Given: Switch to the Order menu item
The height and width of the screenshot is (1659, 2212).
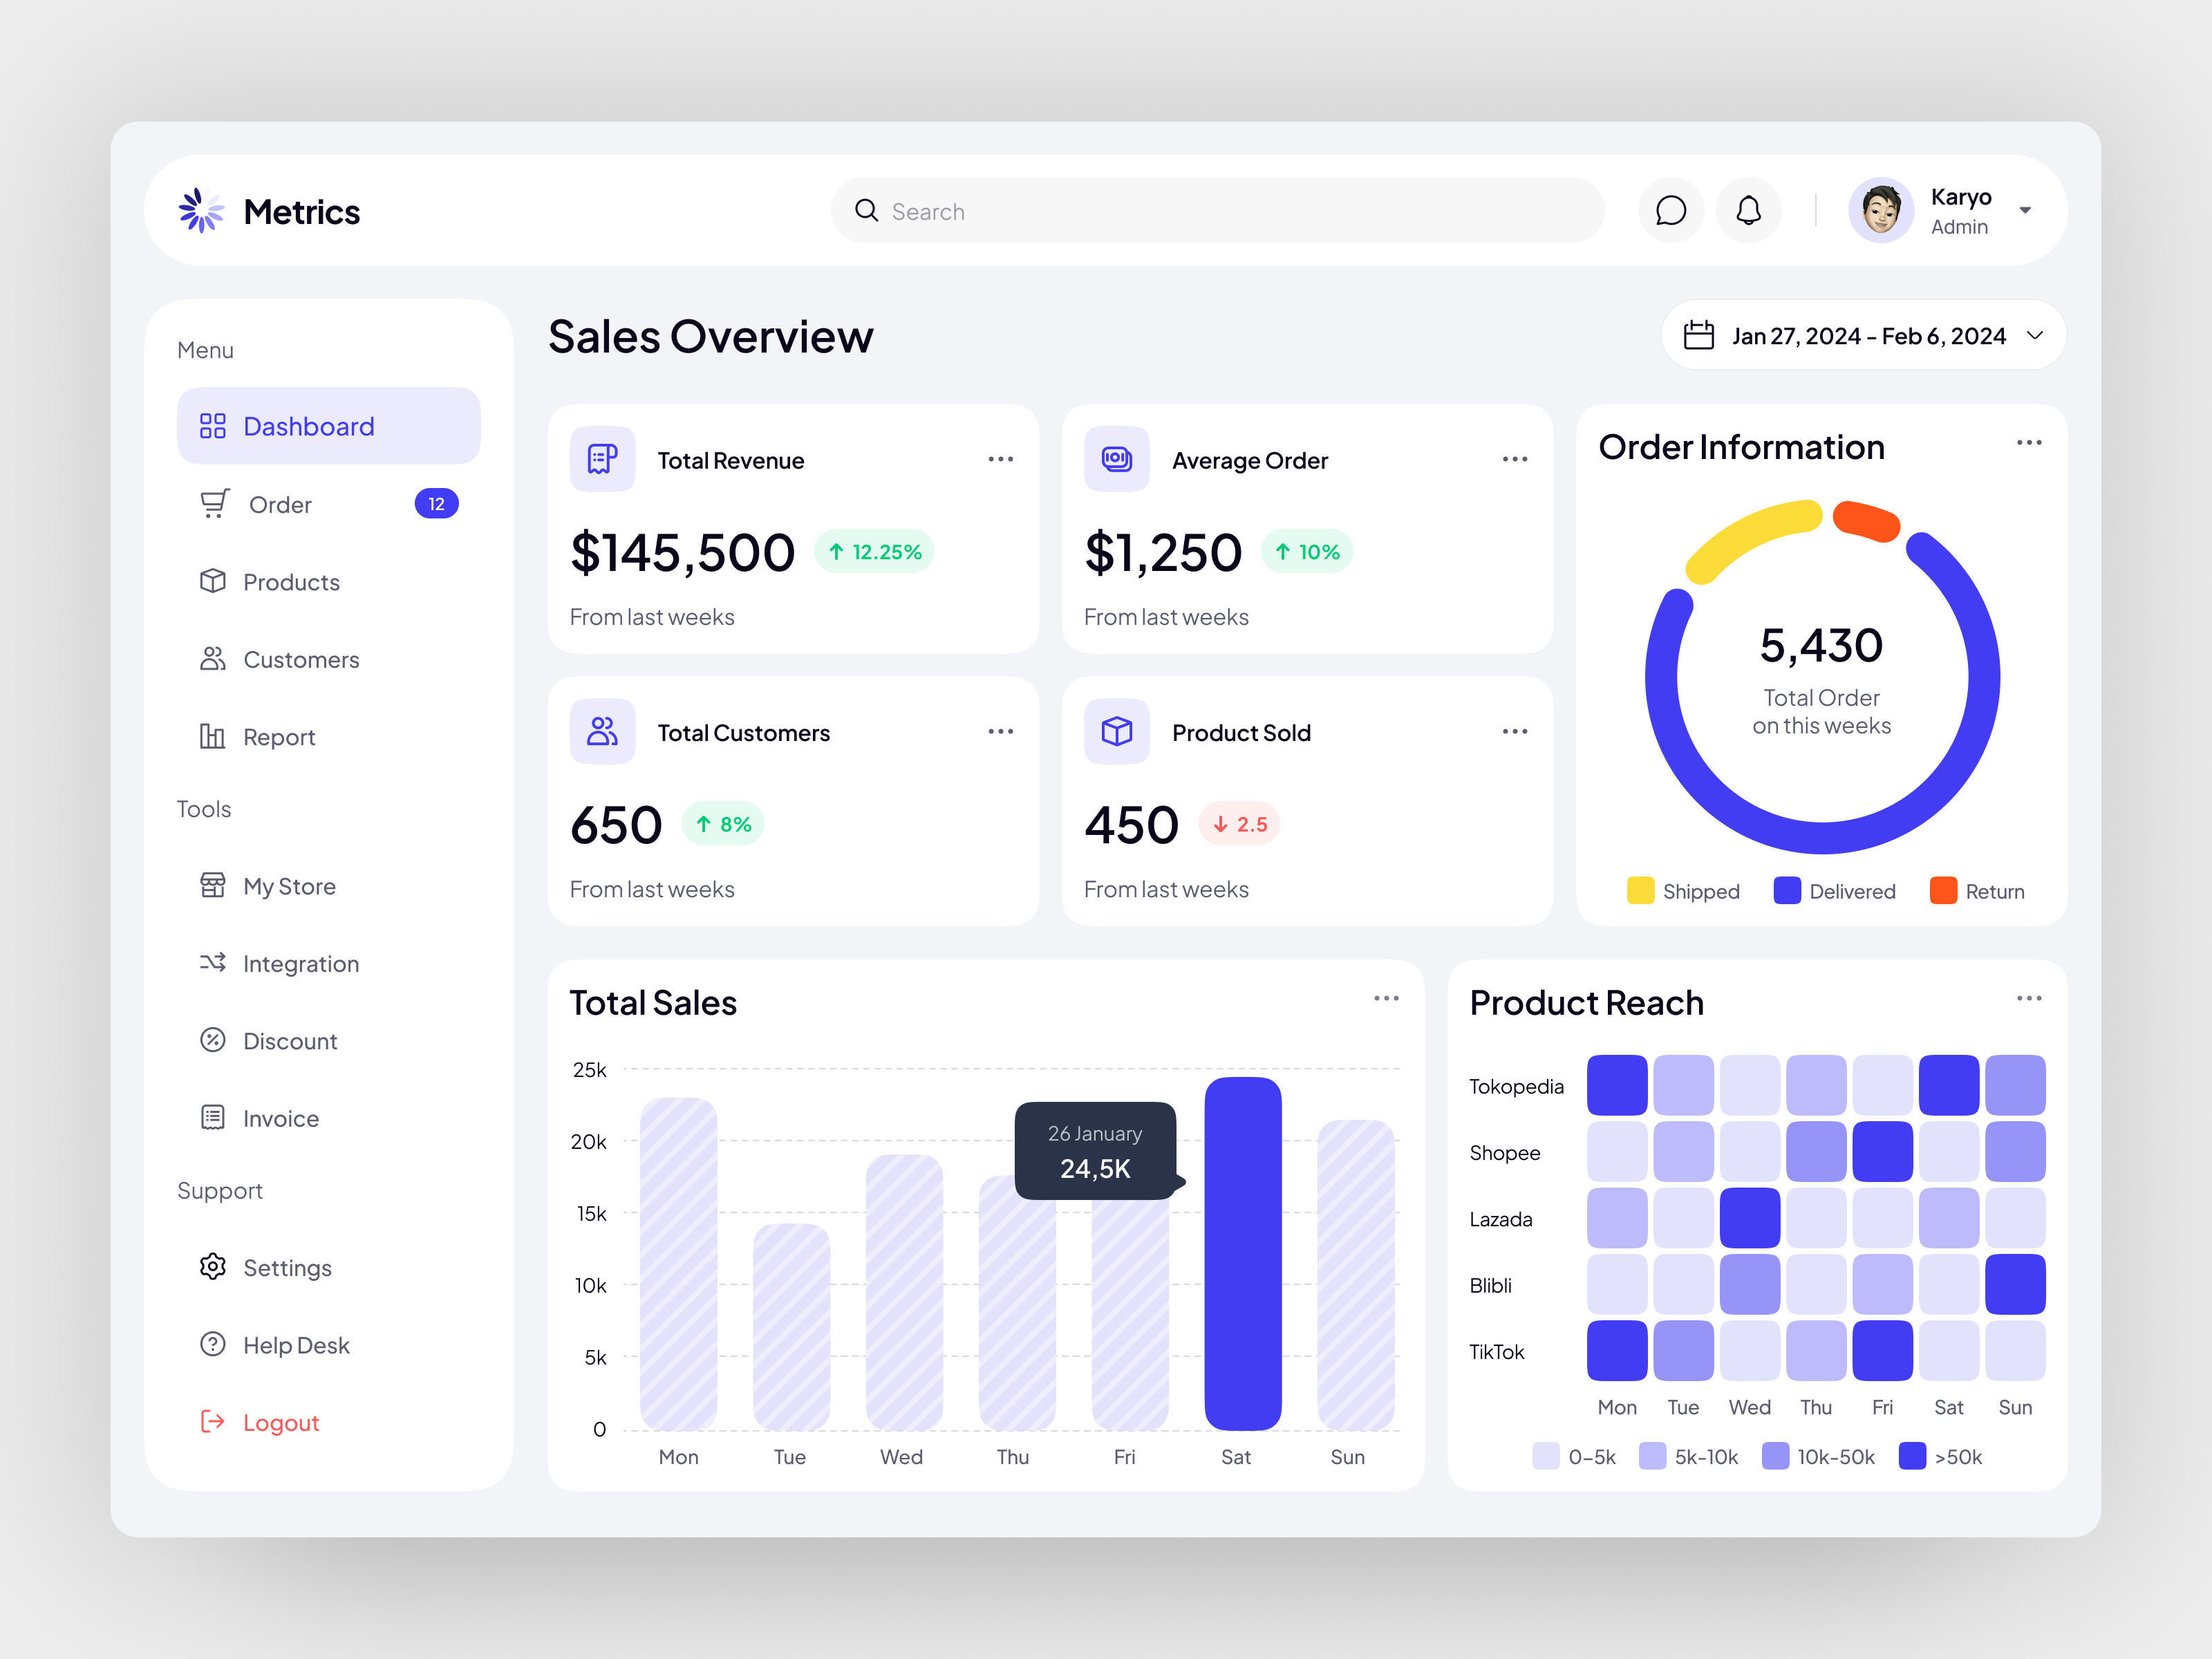Looking at the screenshot, I should point(281,504).
